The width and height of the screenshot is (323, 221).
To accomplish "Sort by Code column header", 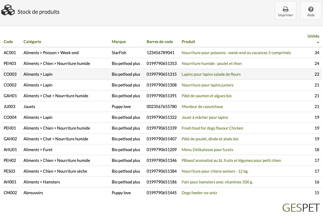I will pos(8,42).
